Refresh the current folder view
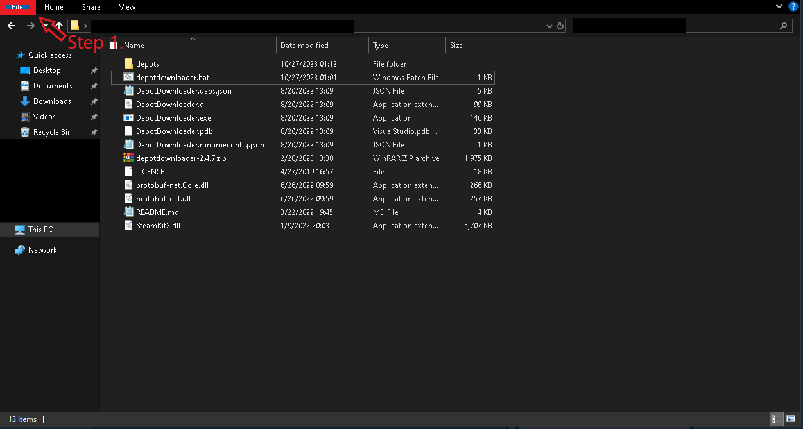This screenshot has height=429, width=803. (560, 26)
